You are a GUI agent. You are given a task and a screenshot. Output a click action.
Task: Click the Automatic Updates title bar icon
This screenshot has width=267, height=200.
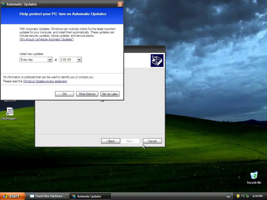3,4
